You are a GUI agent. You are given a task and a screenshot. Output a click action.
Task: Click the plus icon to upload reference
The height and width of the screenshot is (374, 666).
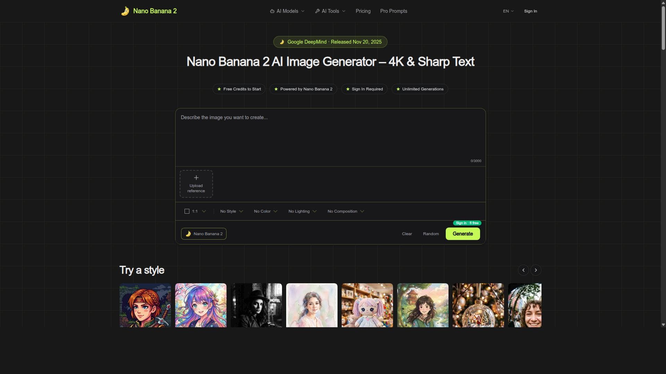tap(196, 178)
